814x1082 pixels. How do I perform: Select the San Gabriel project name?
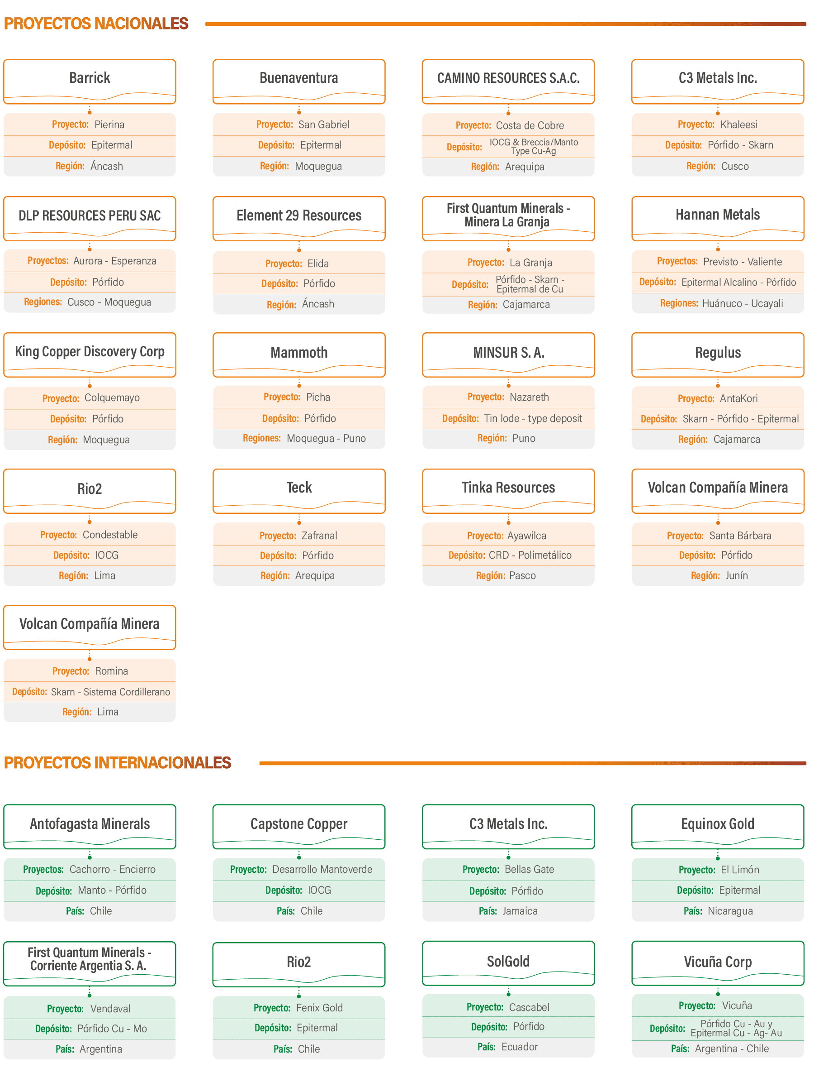324,124
